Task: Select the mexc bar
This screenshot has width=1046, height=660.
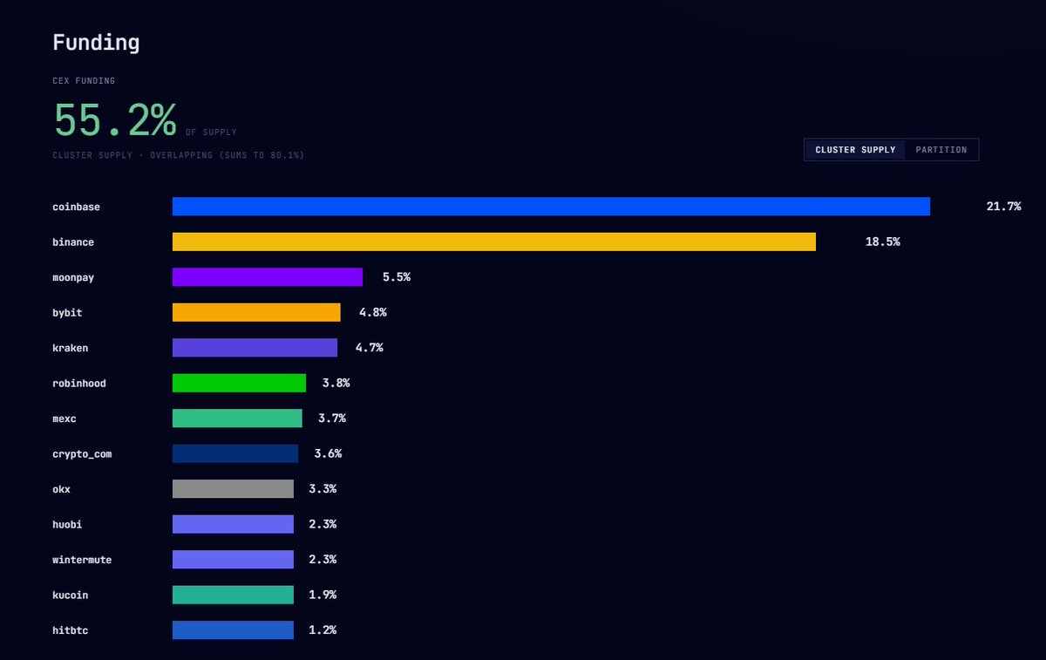Action: [237, 418]
